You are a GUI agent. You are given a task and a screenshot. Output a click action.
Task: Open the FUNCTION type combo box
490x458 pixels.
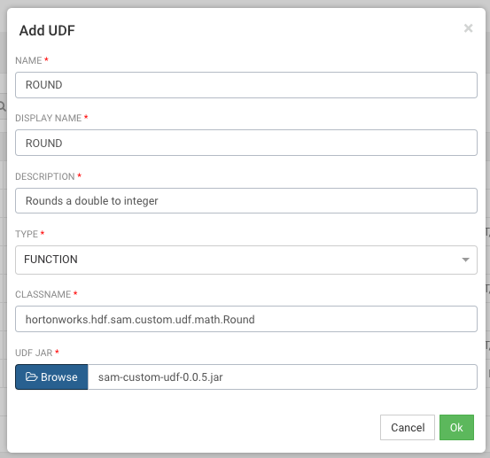pos(246,260)
